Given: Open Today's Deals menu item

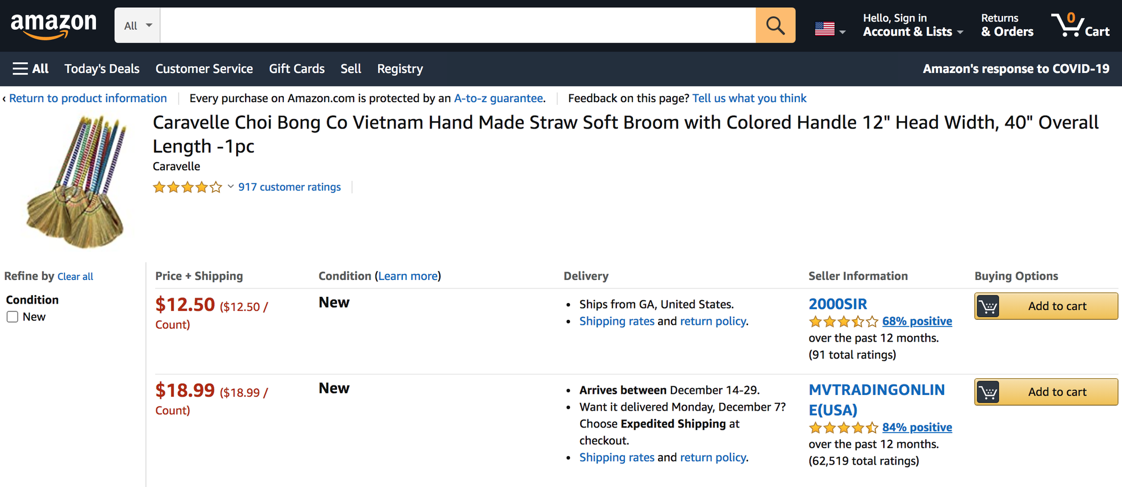Looking at the screenshot, I should pyautogui.click(x=102, y=68).
